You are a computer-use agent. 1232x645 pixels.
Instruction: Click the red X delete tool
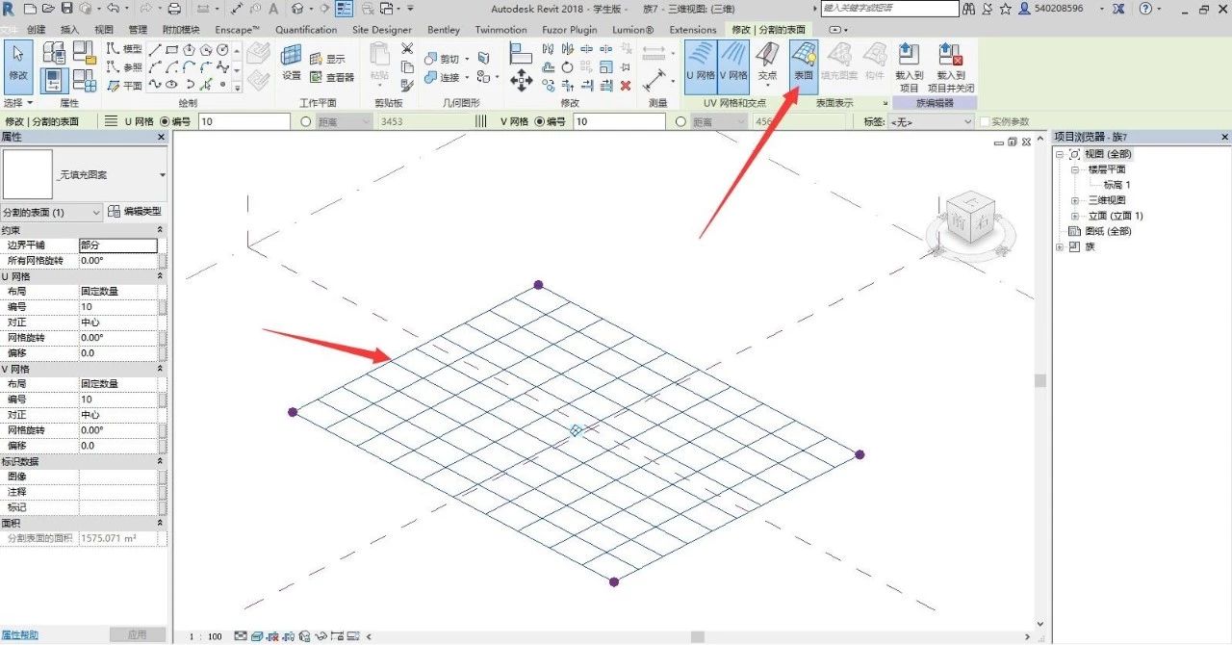pyautogui.click(x=626, y=86)
